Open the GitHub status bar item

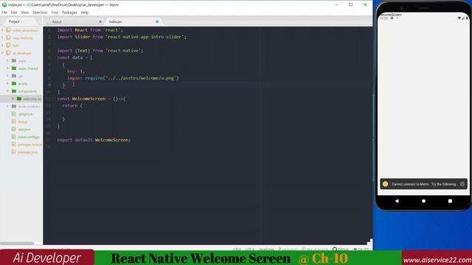coord(341,249)
